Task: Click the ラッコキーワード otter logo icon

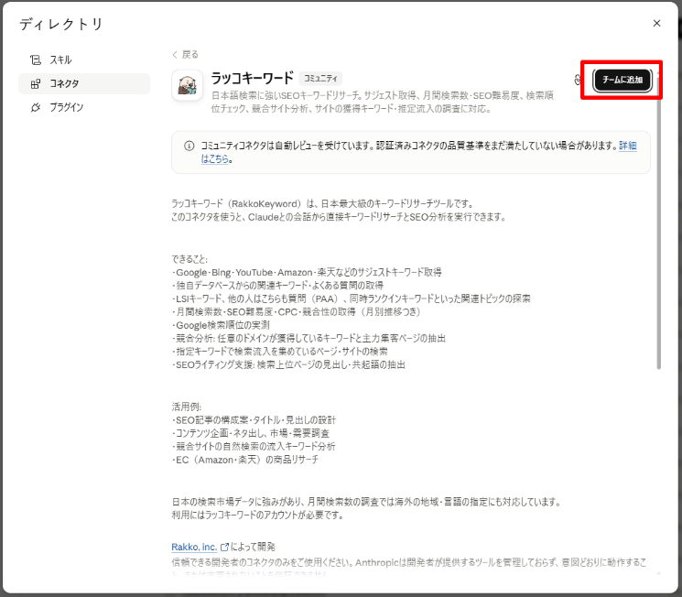Action: pyautogui.click(x=188, y=85)
